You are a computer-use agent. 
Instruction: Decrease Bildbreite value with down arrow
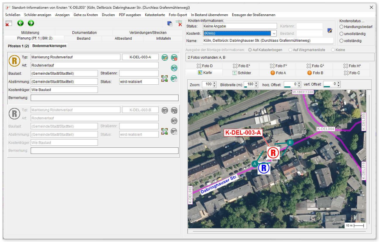[x=256, y=86]
